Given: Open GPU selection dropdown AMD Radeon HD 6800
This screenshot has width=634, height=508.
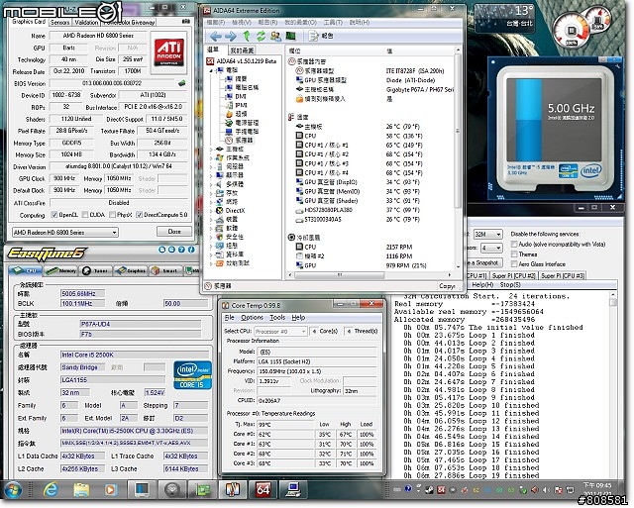Looking at the screenshot, I should click(65, 233).
